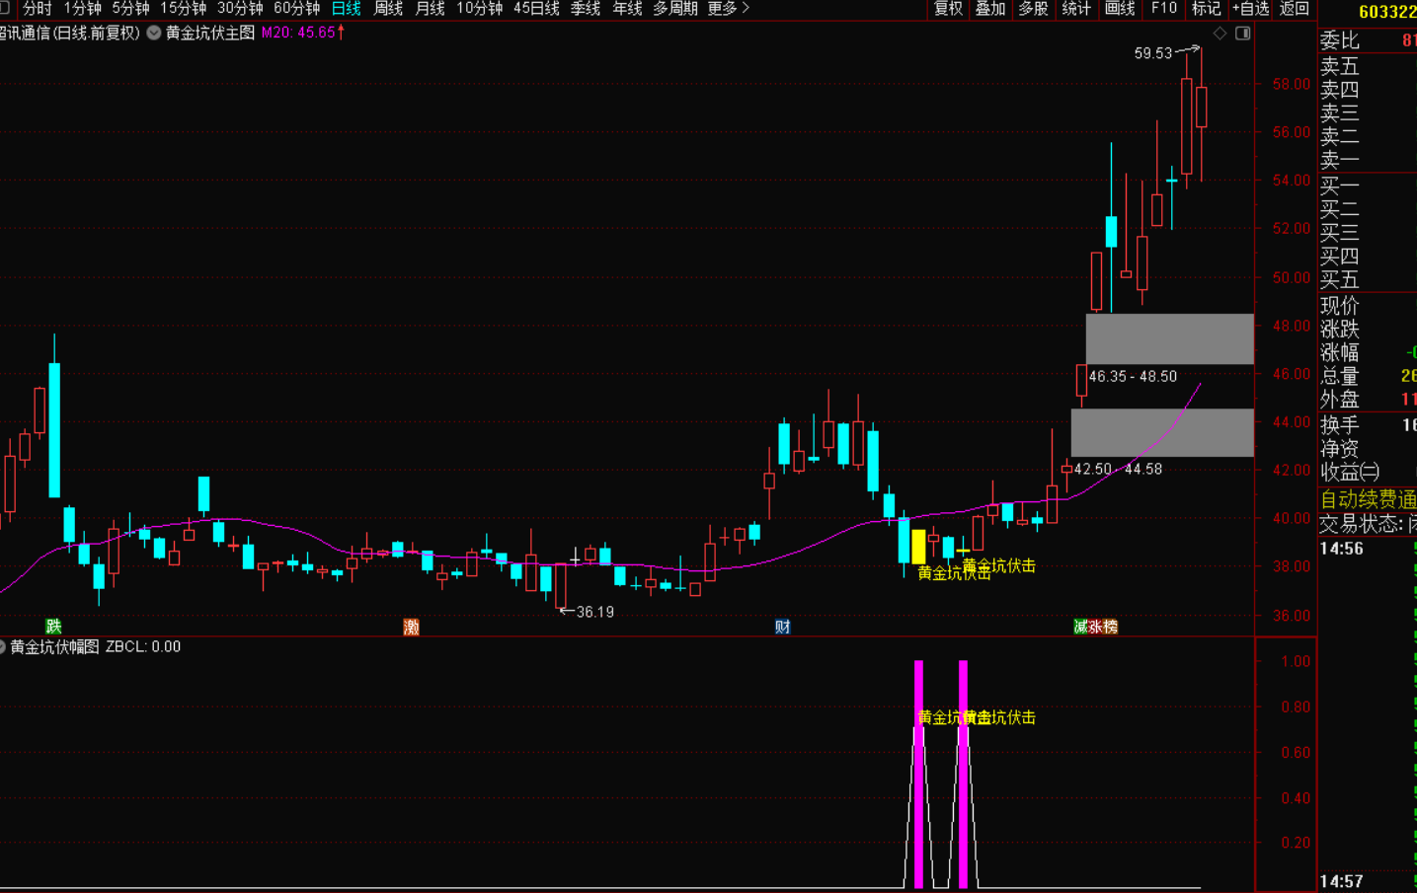Open the 黄金坑伏主图 indicator dropdown
Image resolution: width=1417 pixels, height=893 pixels.
[154, 33]
